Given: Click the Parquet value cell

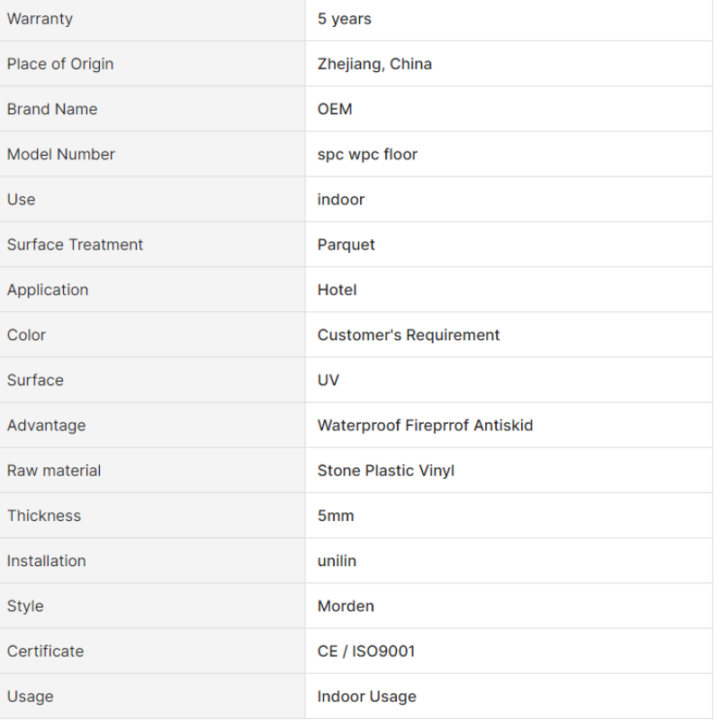Looking at the screenshot, I should pyautogui.click(x=508, y=245).
